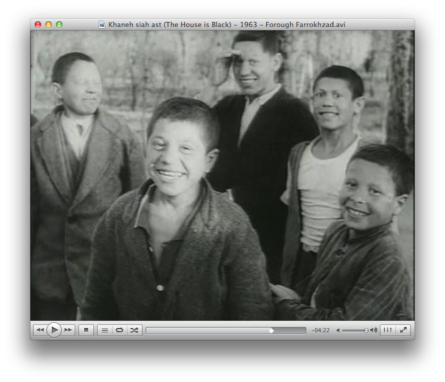
Task: Click the window title 'Khaneh siah ast'
Action: click(x=227, y=25)
